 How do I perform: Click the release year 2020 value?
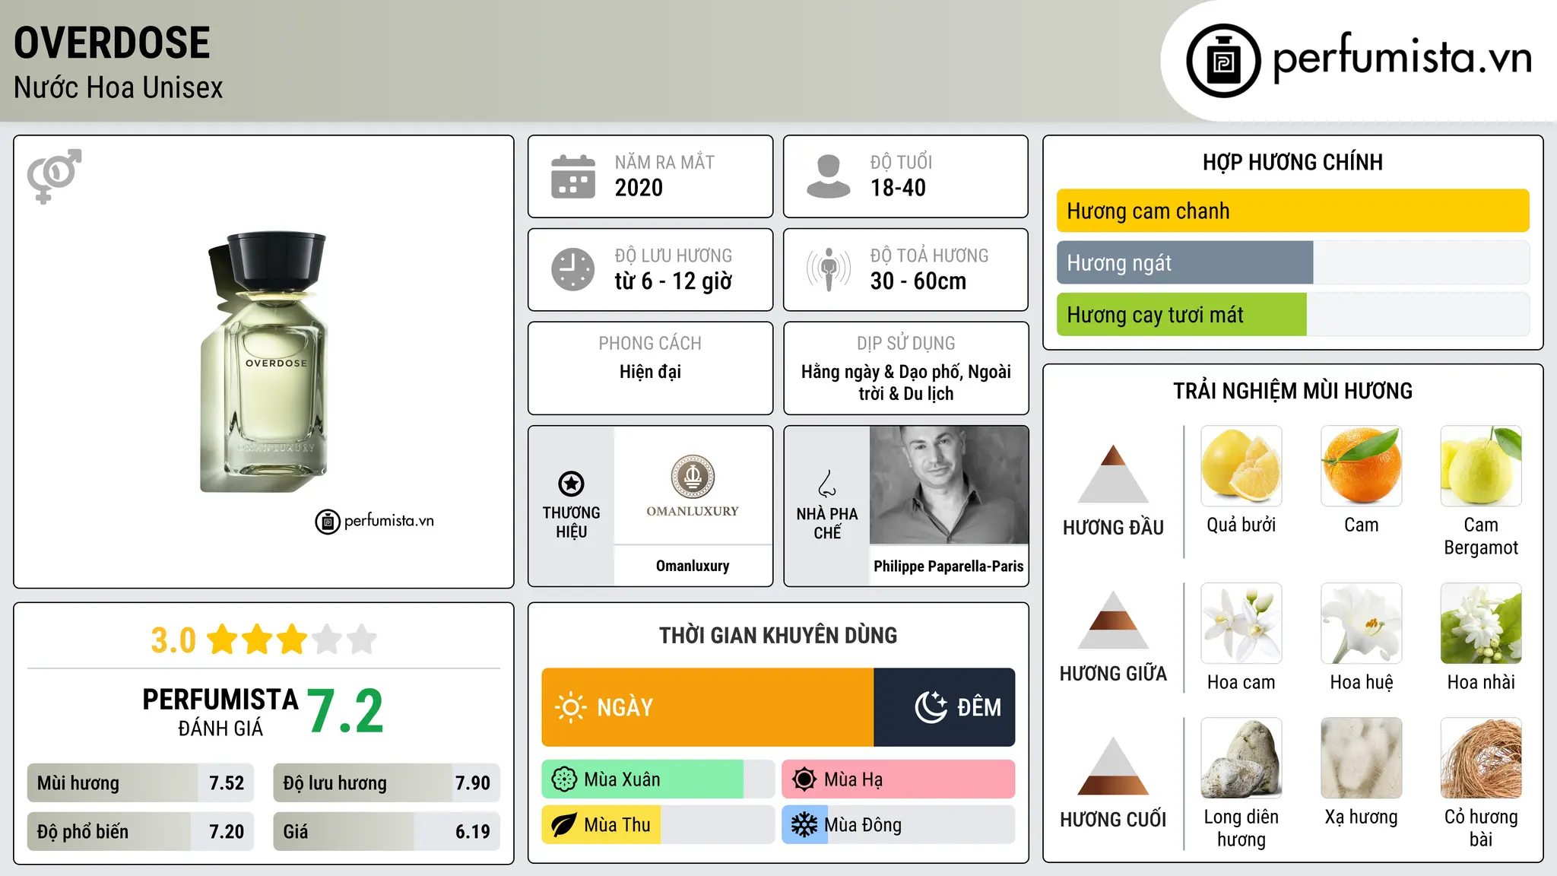point(639,188)
